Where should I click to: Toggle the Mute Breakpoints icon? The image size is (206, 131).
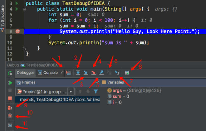pyautogui.click(x=10, y=116)
